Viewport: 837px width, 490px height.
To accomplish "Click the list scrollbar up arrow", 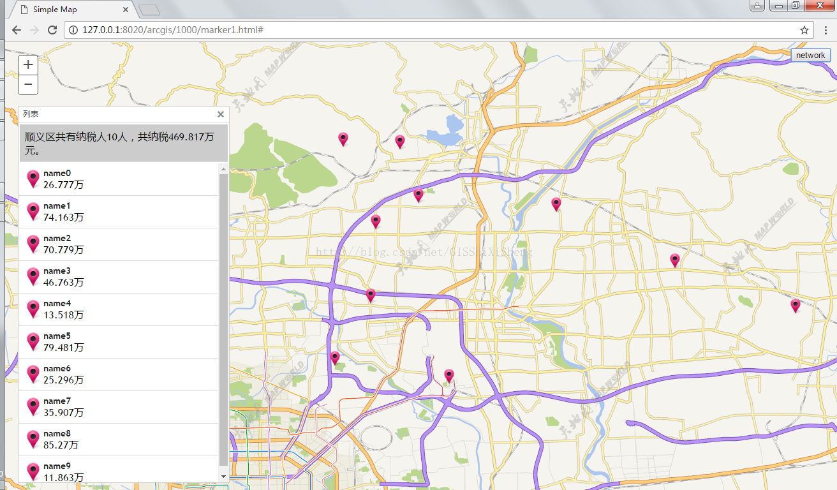I will click(x=223, y=170).
